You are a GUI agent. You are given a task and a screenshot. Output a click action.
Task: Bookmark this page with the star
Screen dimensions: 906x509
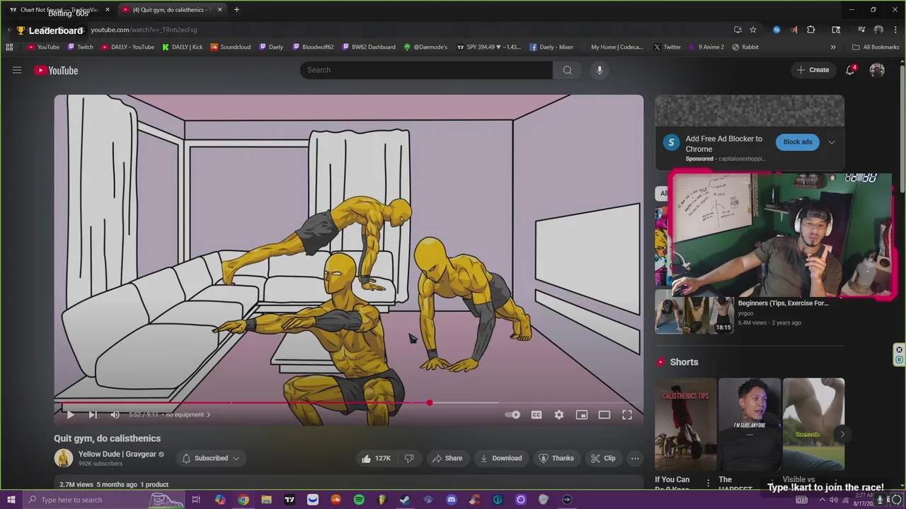753,30
